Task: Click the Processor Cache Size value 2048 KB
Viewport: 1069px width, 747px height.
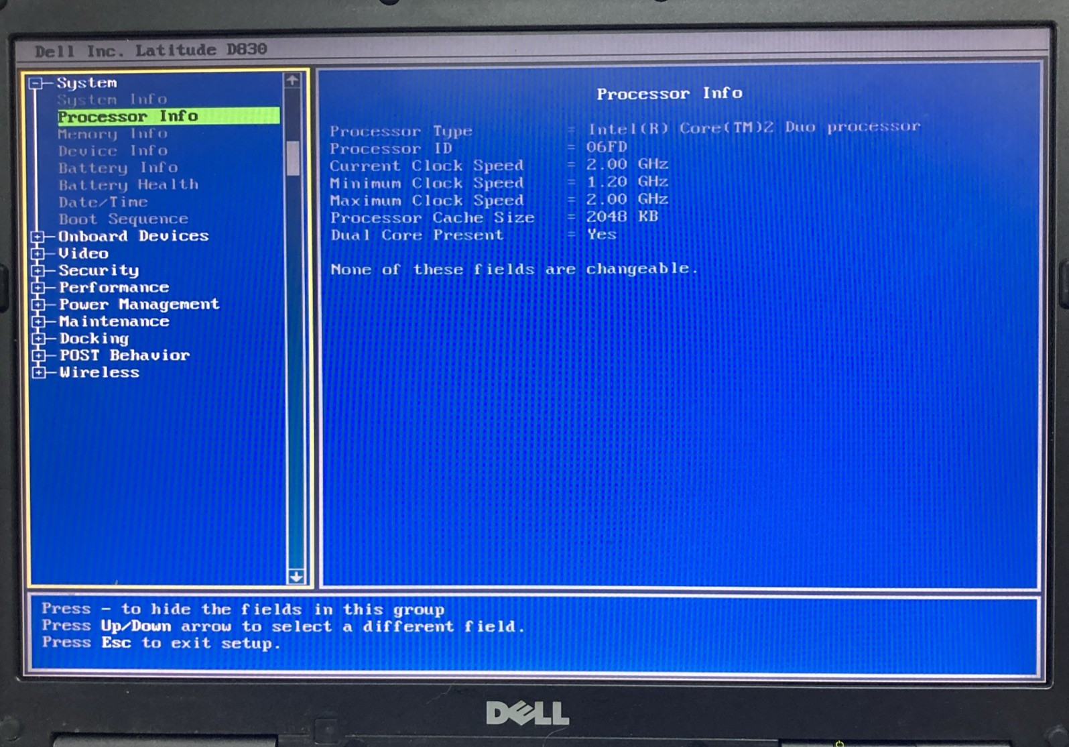Action: (622, 217)
